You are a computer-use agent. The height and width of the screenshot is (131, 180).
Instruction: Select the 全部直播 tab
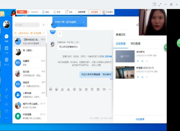coord(121,43)
